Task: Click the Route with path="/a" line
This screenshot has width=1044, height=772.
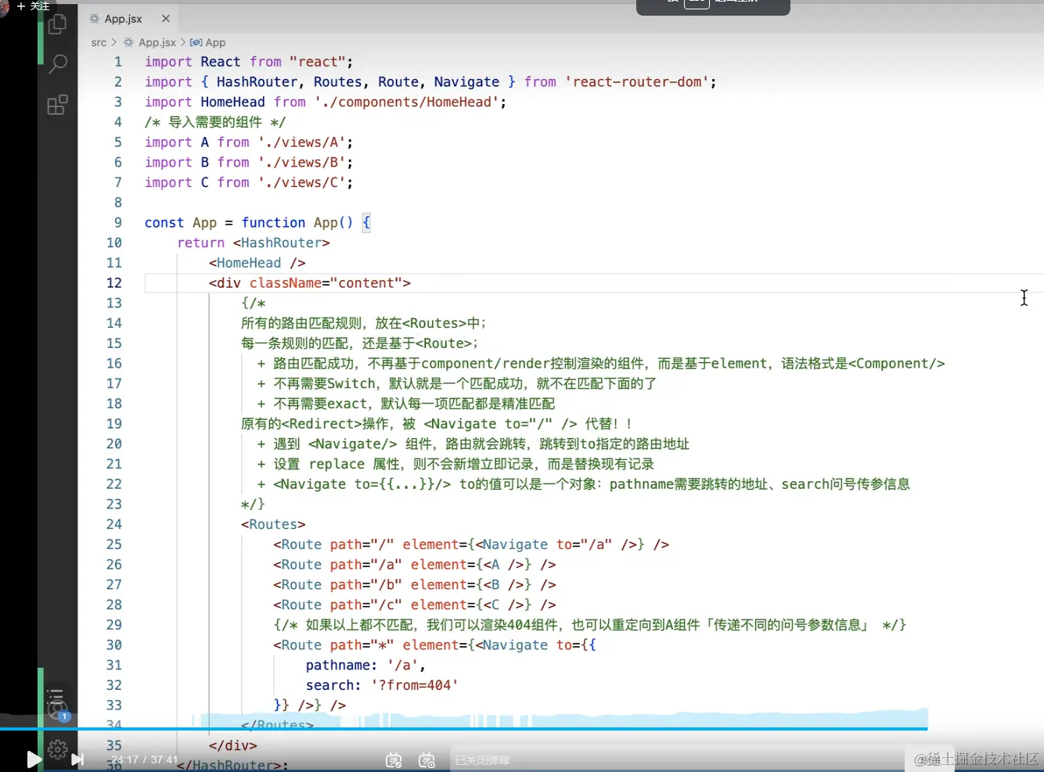Action: point(415,565)
